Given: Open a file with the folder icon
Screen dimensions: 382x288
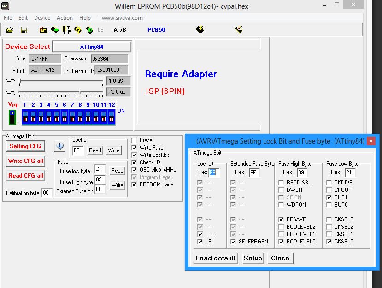Looking at the screenshot, I should point(10,30).
